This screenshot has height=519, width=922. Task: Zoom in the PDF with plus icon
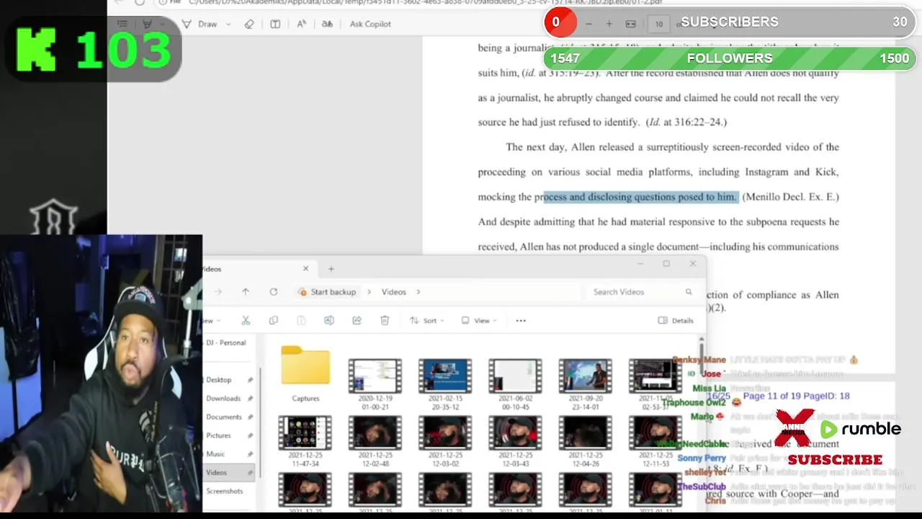[x=609, y=24]
